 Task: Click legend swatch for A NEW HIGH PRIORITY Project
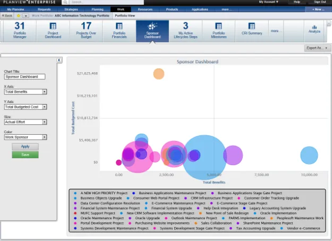point(75,193)
